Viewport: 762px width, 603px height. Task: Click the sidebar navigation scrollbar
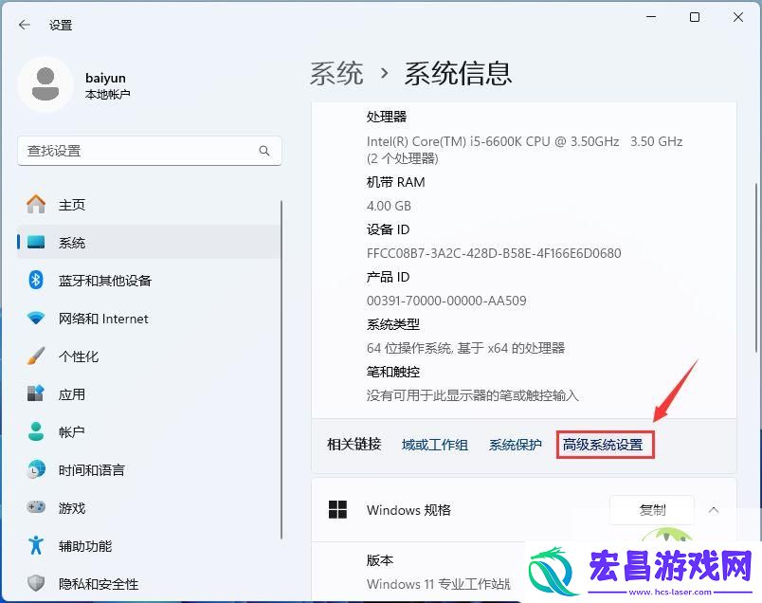tap(281, 370)
